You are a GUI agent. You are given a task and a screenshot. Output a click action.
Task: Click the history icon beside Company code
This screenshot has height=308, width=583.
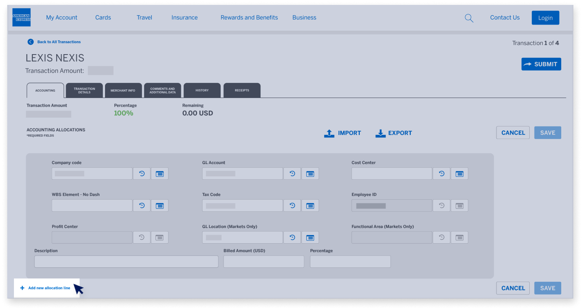(x=142, y=173)
